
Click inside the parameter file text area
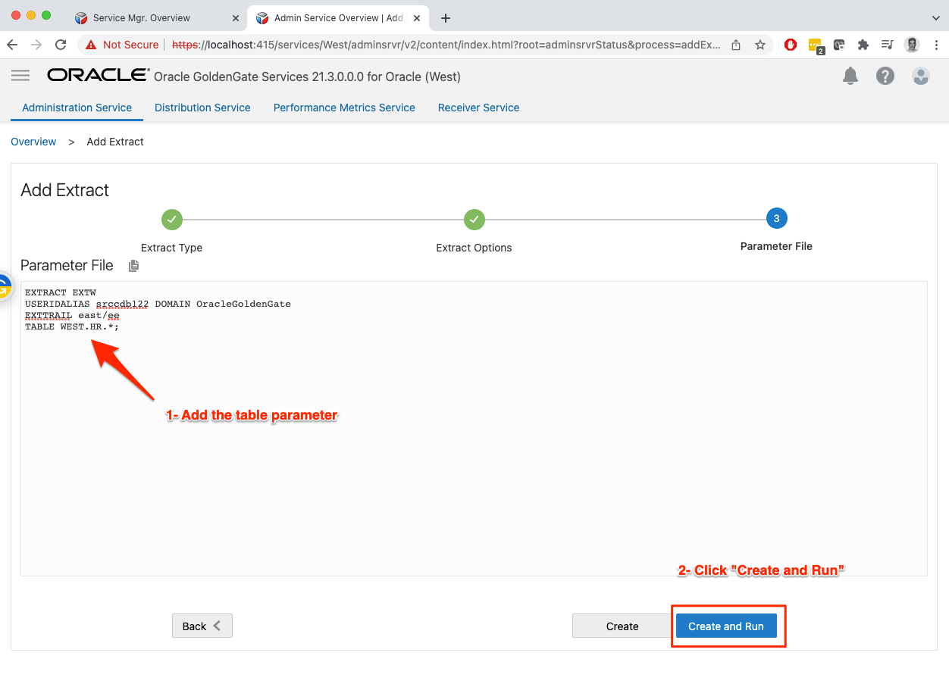(474, 454)
